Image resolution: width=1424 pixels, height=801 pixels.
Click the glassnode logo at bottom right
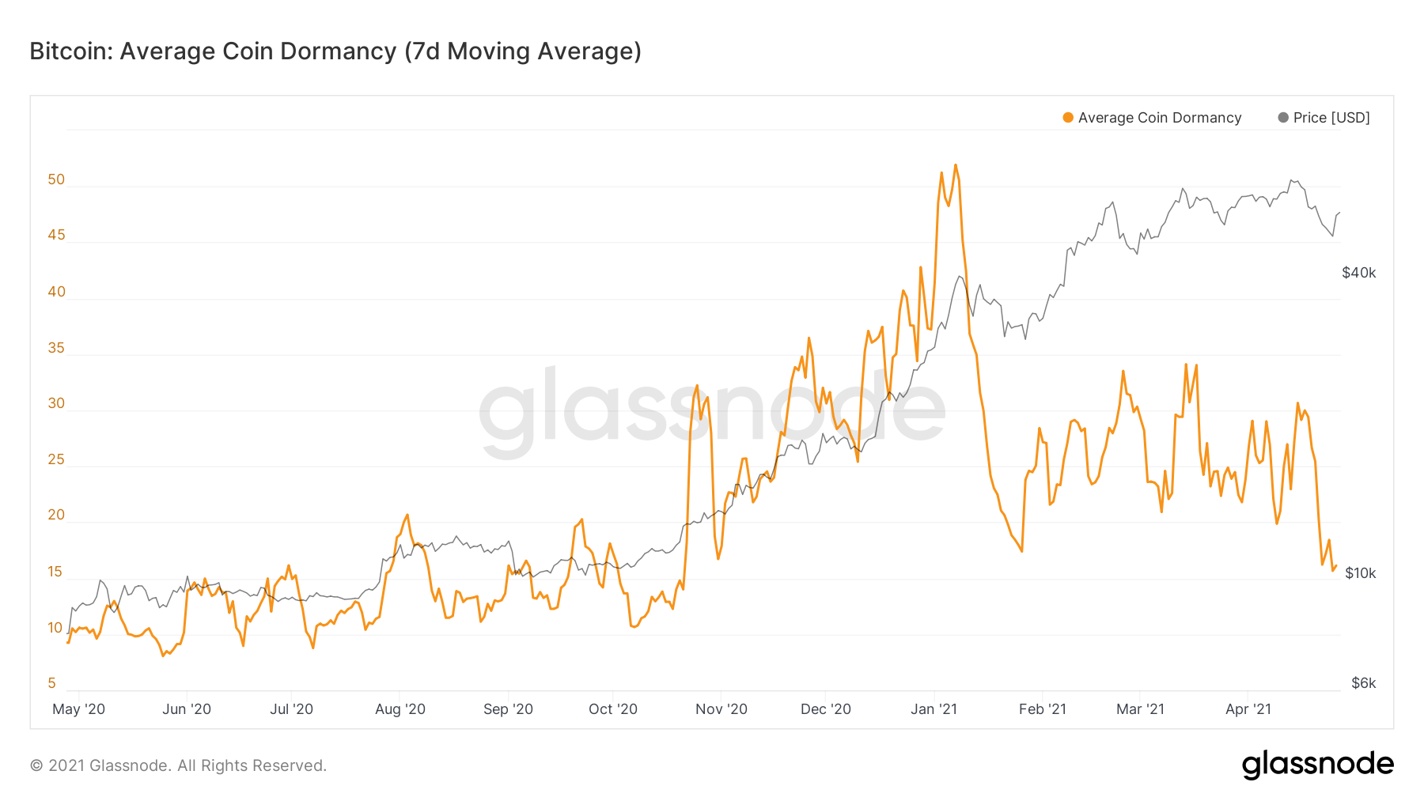coord(1318,765)
